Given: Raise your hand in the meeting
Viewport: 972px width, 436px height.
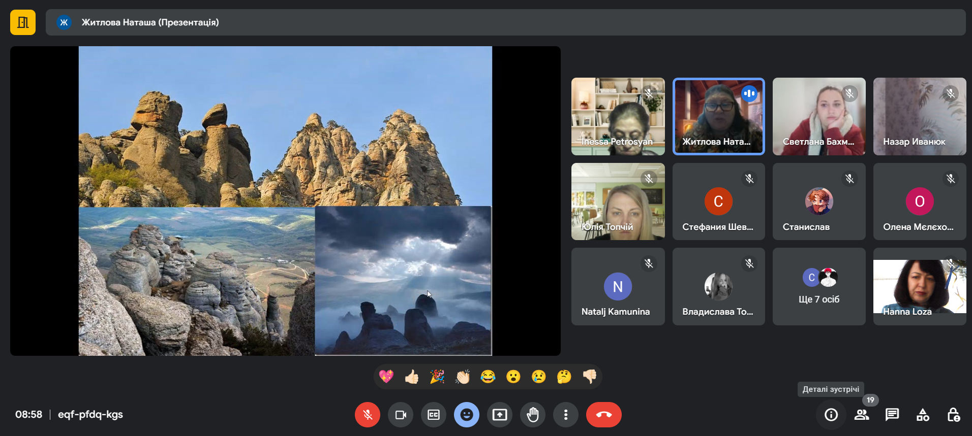Looking at the screenshot, I should 533,415.
